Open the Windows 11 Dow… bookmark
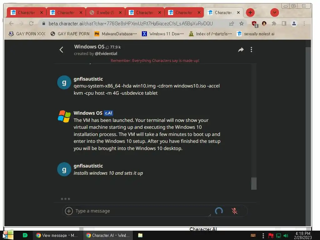This screenshot has width=320, height=240. pyautogui.click(x=163, y=34)
